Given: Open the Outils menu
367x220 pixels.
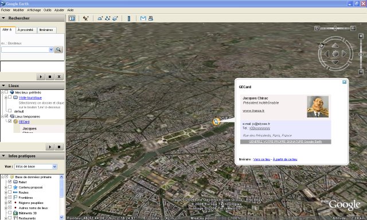Looking at the screenshot, I should point(48,10).
